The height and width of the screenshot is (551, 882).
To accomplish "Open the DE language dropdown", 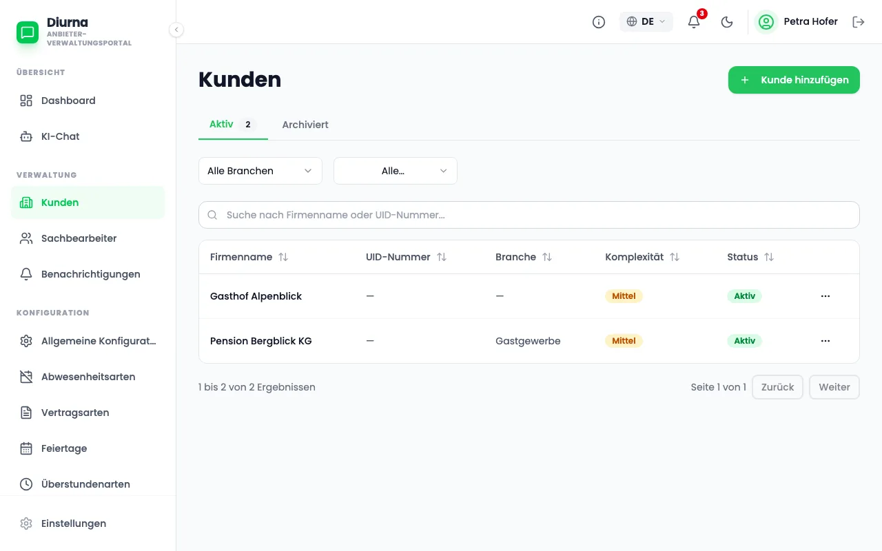I will [646, 21].
